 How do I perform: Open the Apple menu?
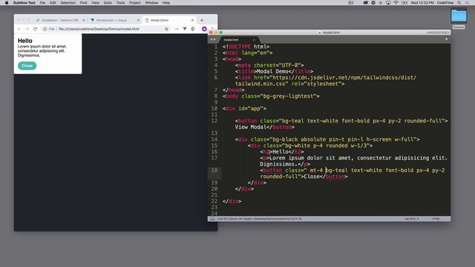click(7, 3)
